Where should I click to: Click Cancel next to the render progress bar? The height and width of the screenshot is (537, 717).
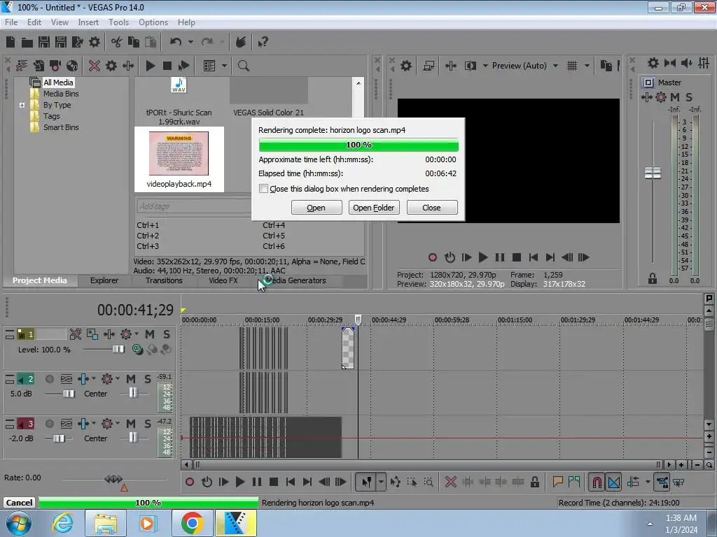(19, 502)
